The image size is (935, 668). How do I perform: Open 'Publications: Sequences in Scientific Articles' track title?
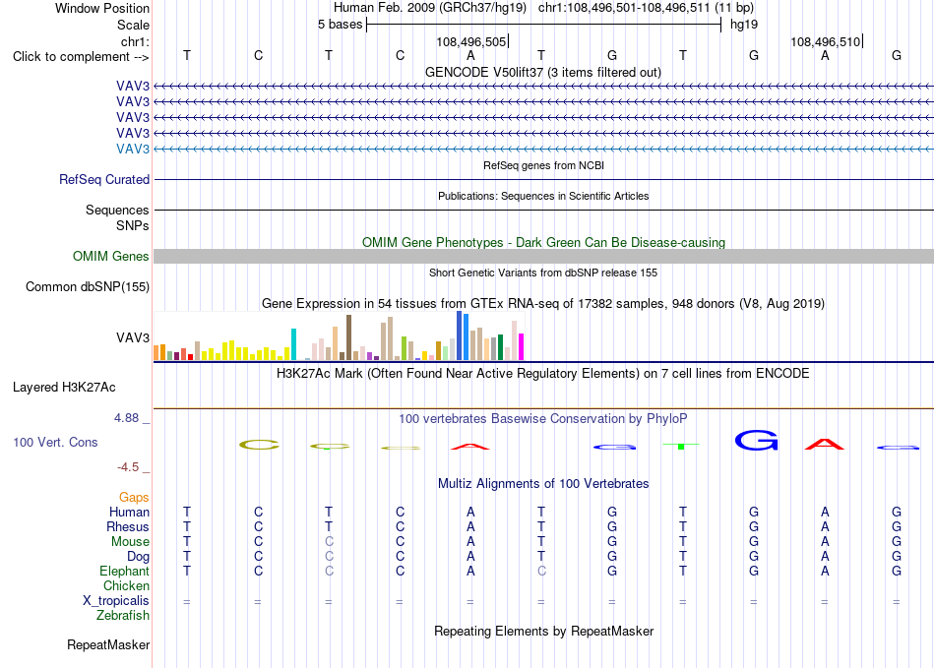[x=543, y=196]
